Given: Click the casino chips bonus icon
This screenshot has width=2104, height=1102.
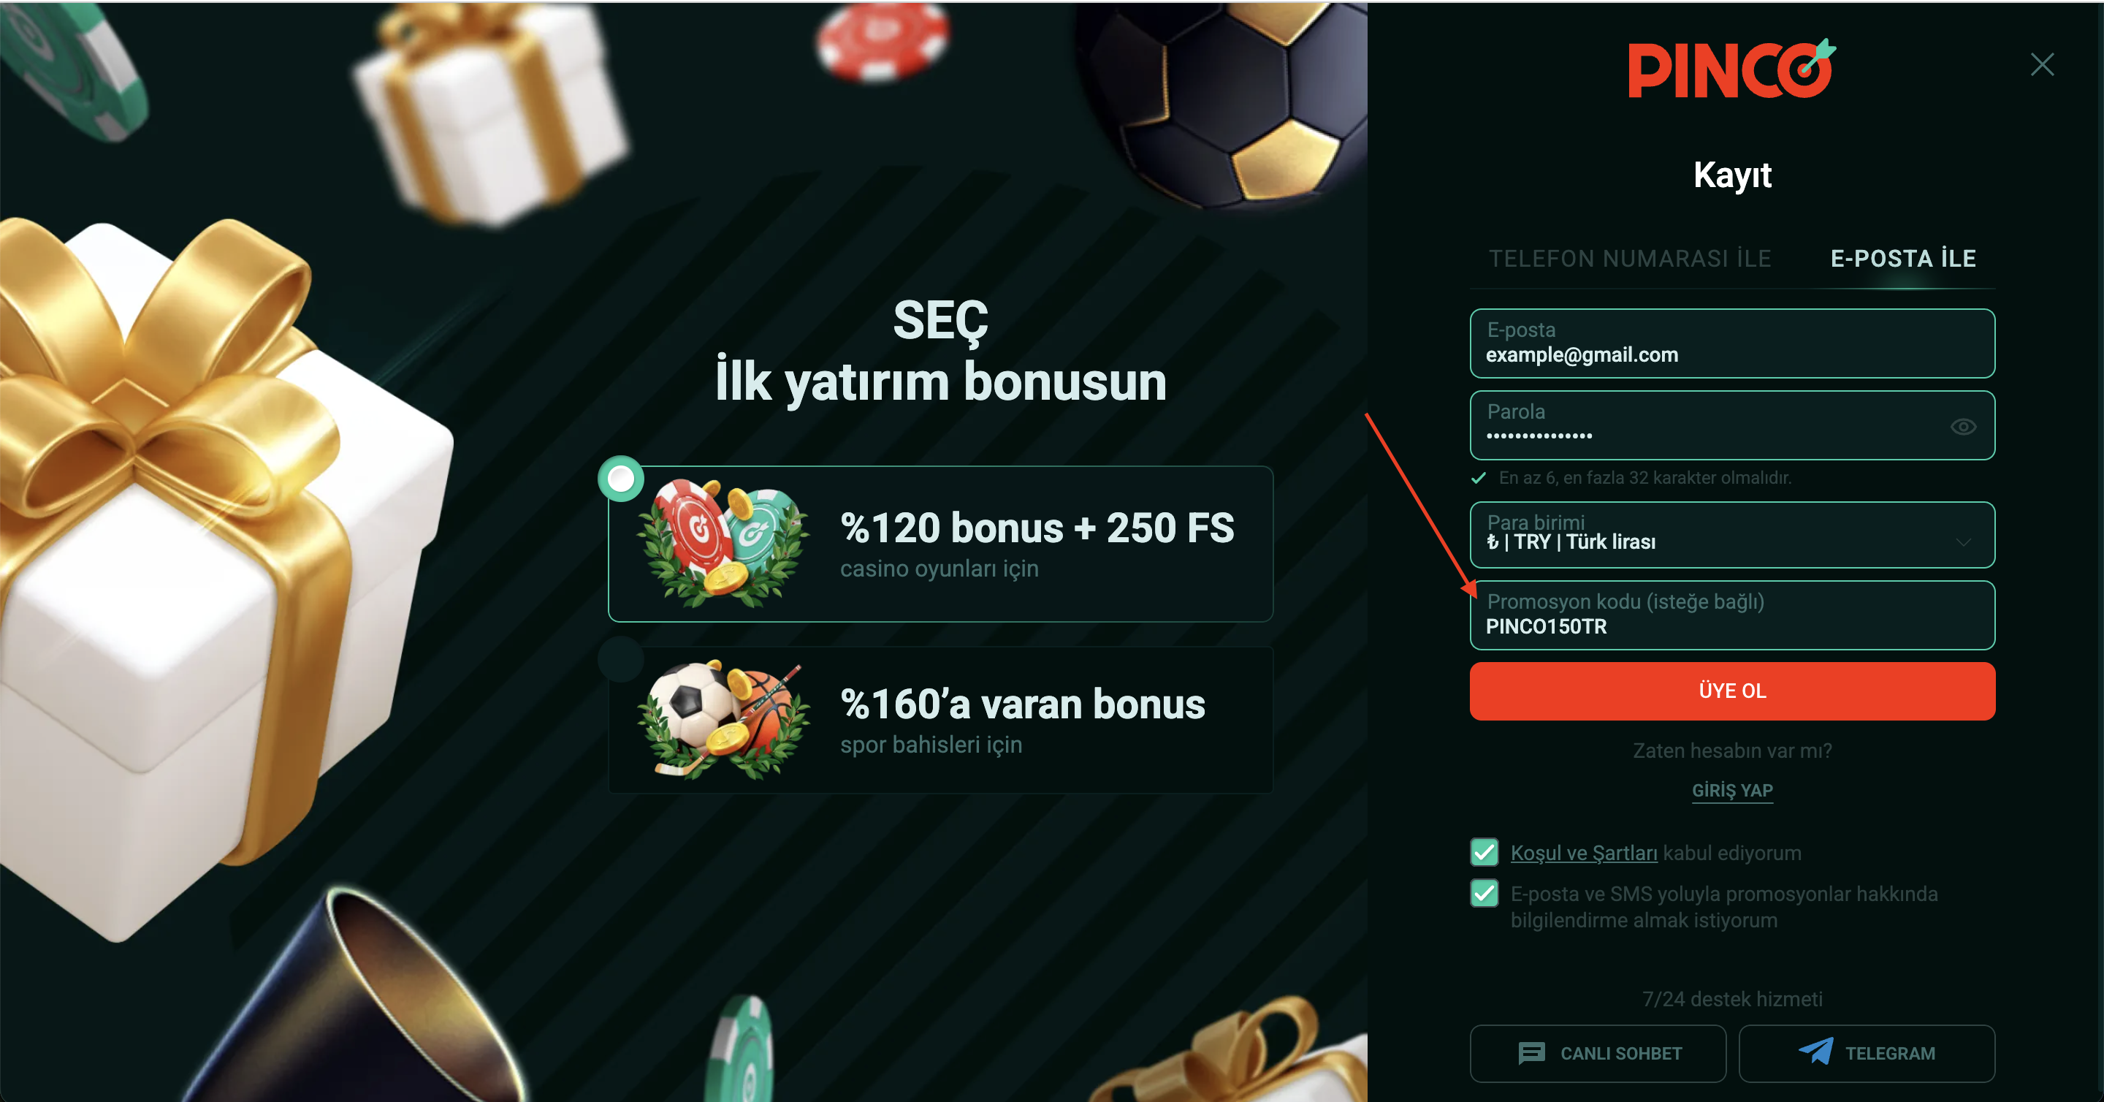Looking at the screenshot, I should [724, 543].
